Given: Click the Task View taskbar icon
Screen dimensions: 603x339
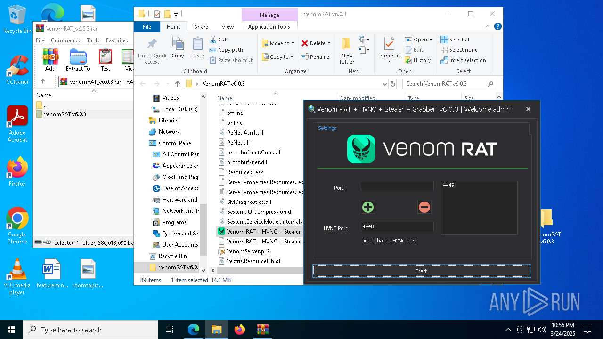Looking at the screenshot, I should pyautogui.click(x=170, y=330).
